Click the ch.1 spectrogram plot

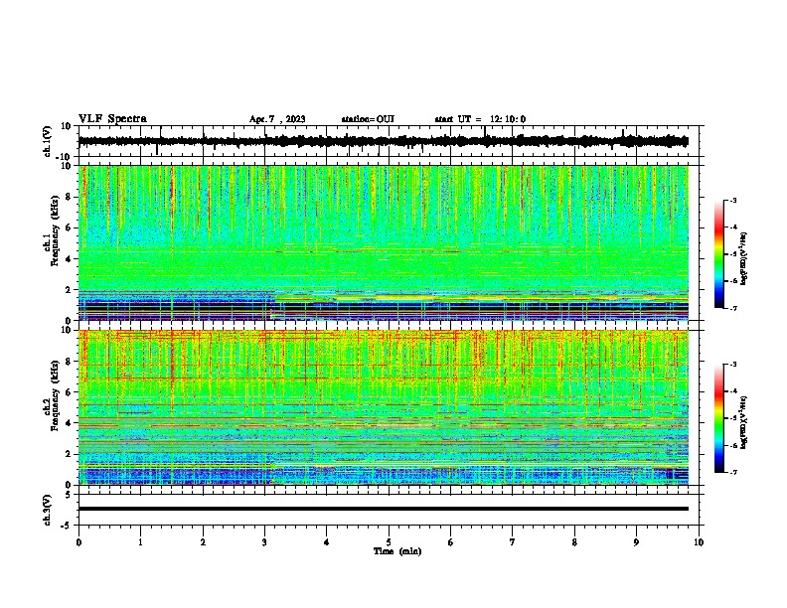pyautogui.click(x=384, y=242)
